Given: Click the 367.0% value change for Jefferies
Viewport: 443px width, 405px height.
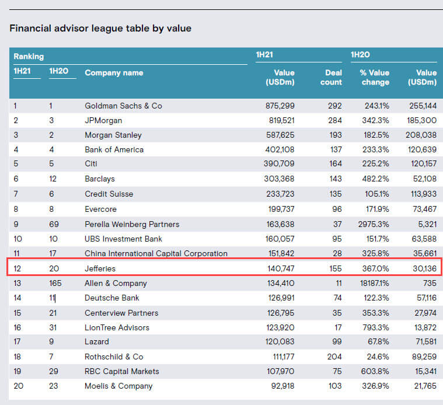Looking at the screenshot, I should click(376, 268).
